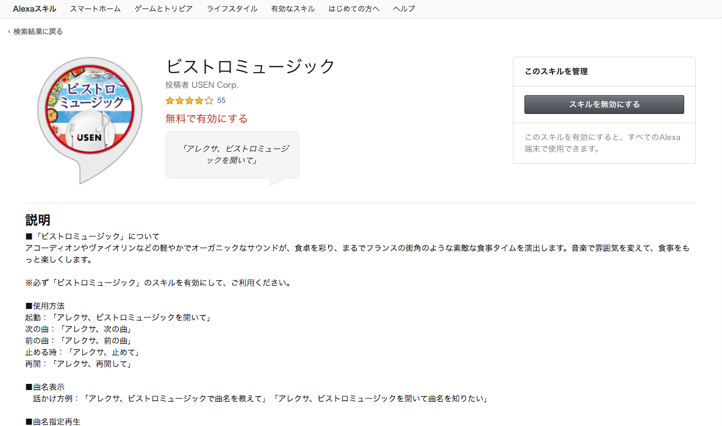The height and width of the screenshot is (426, 722).
Task: Click the 起動 usage instruction line
Action: pyautogui.click(x=118, y=318)
